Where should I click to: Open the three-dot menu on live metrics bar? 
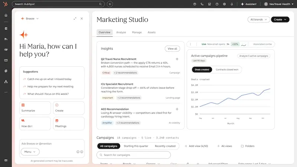pos(190,44)
